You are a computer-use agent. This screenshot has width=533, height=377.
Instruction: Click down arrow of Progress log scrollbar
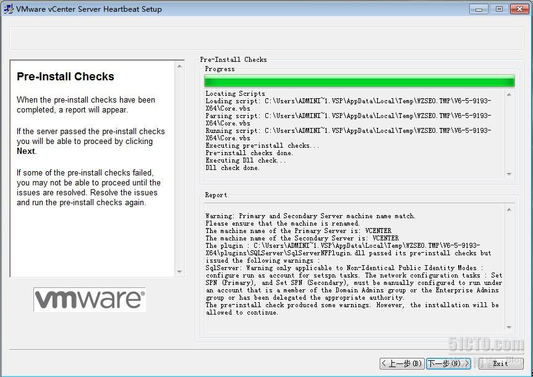[509, 174]
